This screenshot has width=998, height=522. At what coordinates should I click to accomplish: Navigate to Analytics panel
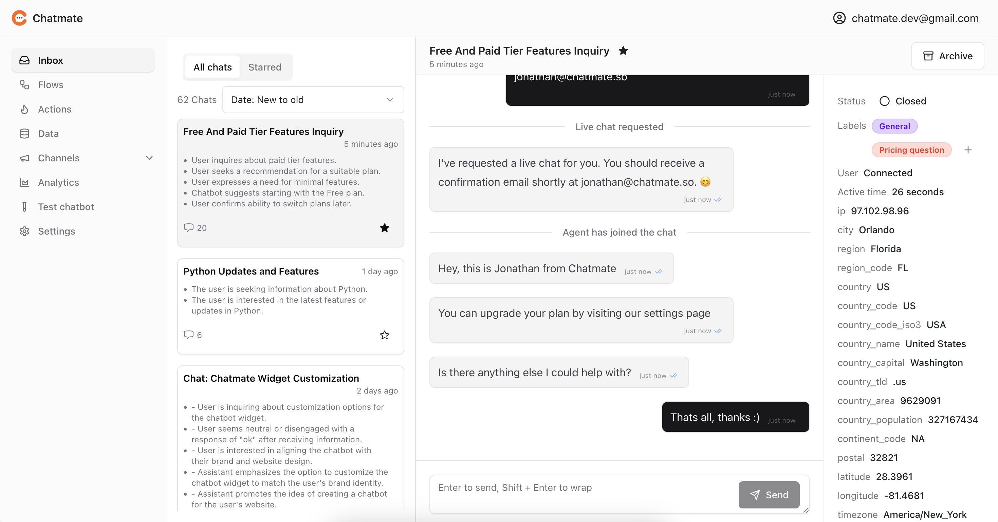click(x=58, y=182)
